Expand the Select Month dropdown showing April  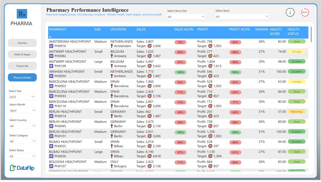(x=23, y=110)
